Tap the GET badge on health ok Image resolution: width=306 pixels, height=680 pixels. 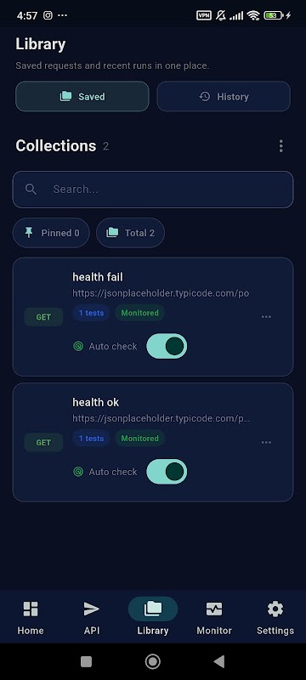click(x=43, y=442)
